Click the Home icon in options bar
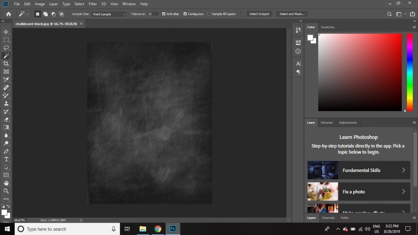418x235 pixels. (x=8, y=14)
